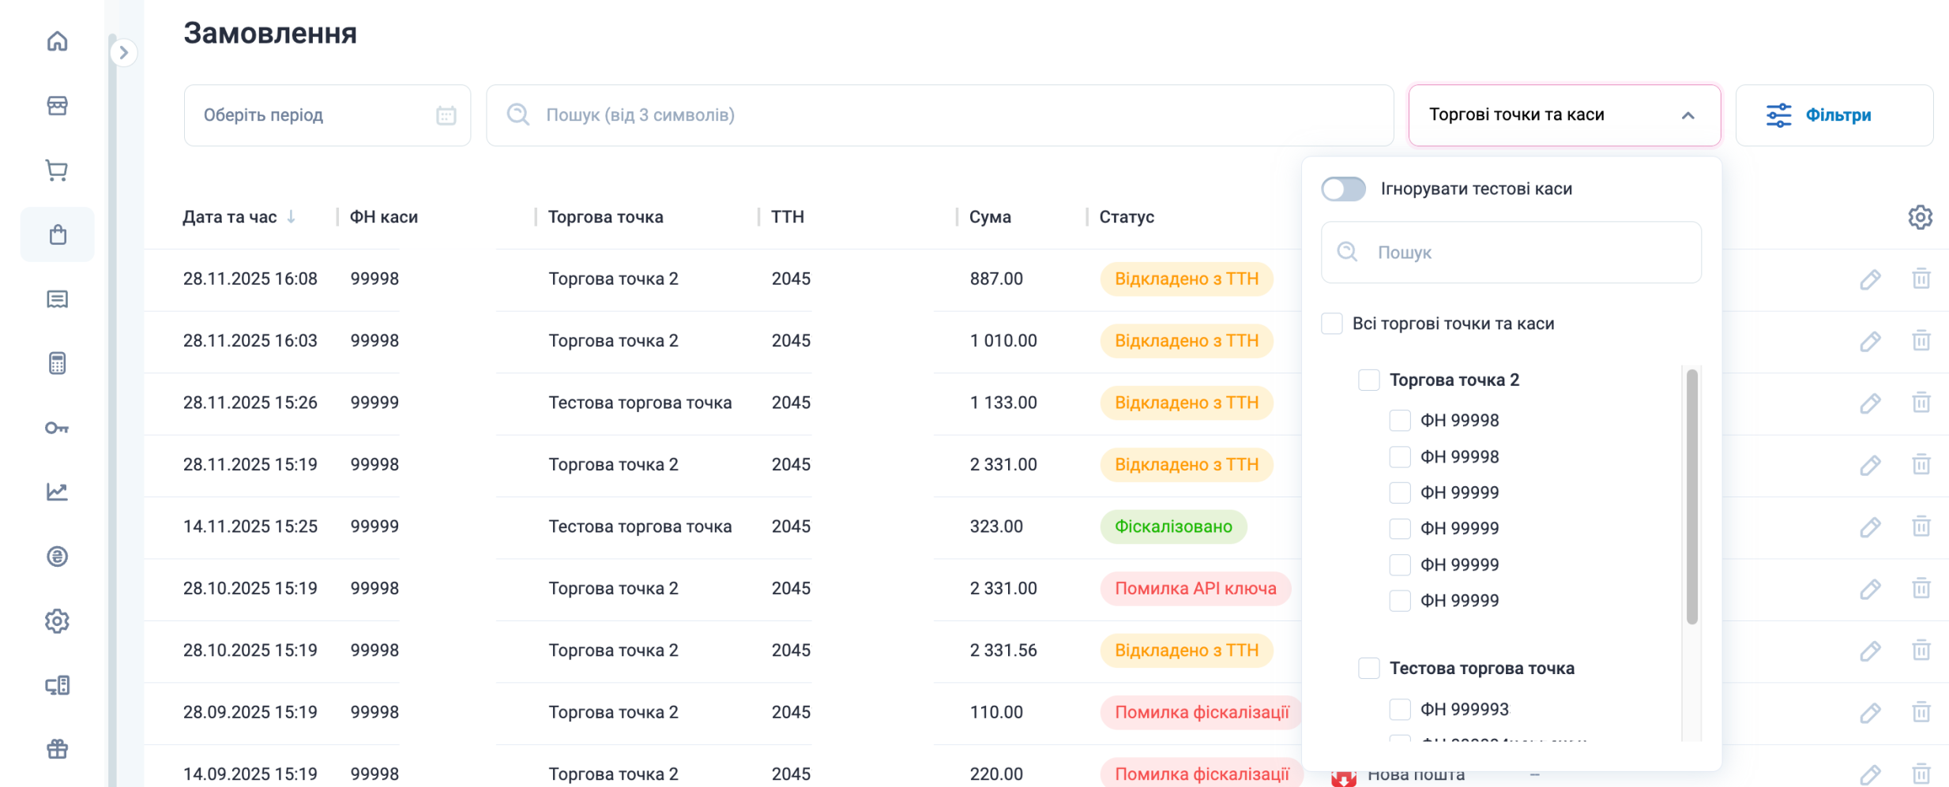
Task: Delete the 28.11.2025 16:03 order with trash icon
Action: coord(1921,341)
